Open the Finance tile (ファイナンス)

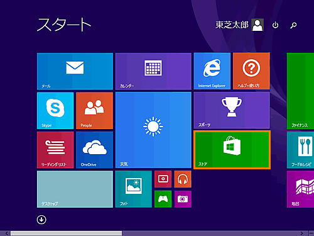(x=300, y=91)
